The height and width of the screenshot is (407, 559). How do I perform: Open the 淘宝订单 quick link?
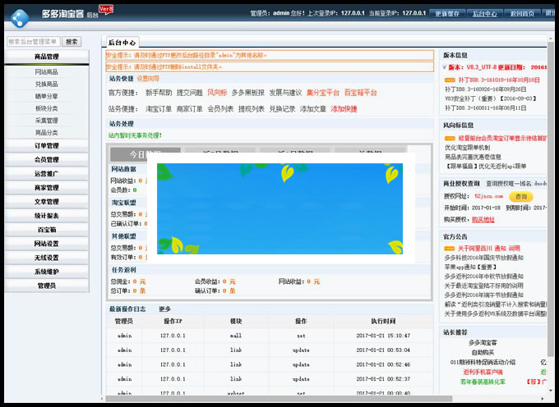(159, 108)
